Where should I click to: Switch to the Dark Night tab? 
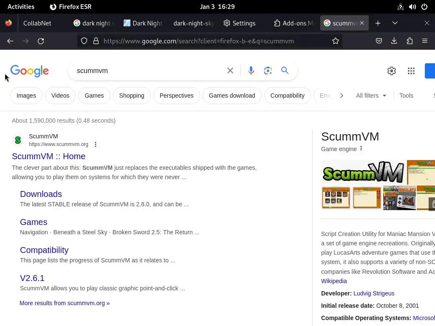click(x=144, y=23)
